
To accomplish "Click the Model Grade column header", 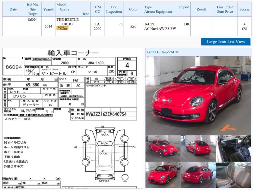I will pyautogui.click(x=73, y=9).
